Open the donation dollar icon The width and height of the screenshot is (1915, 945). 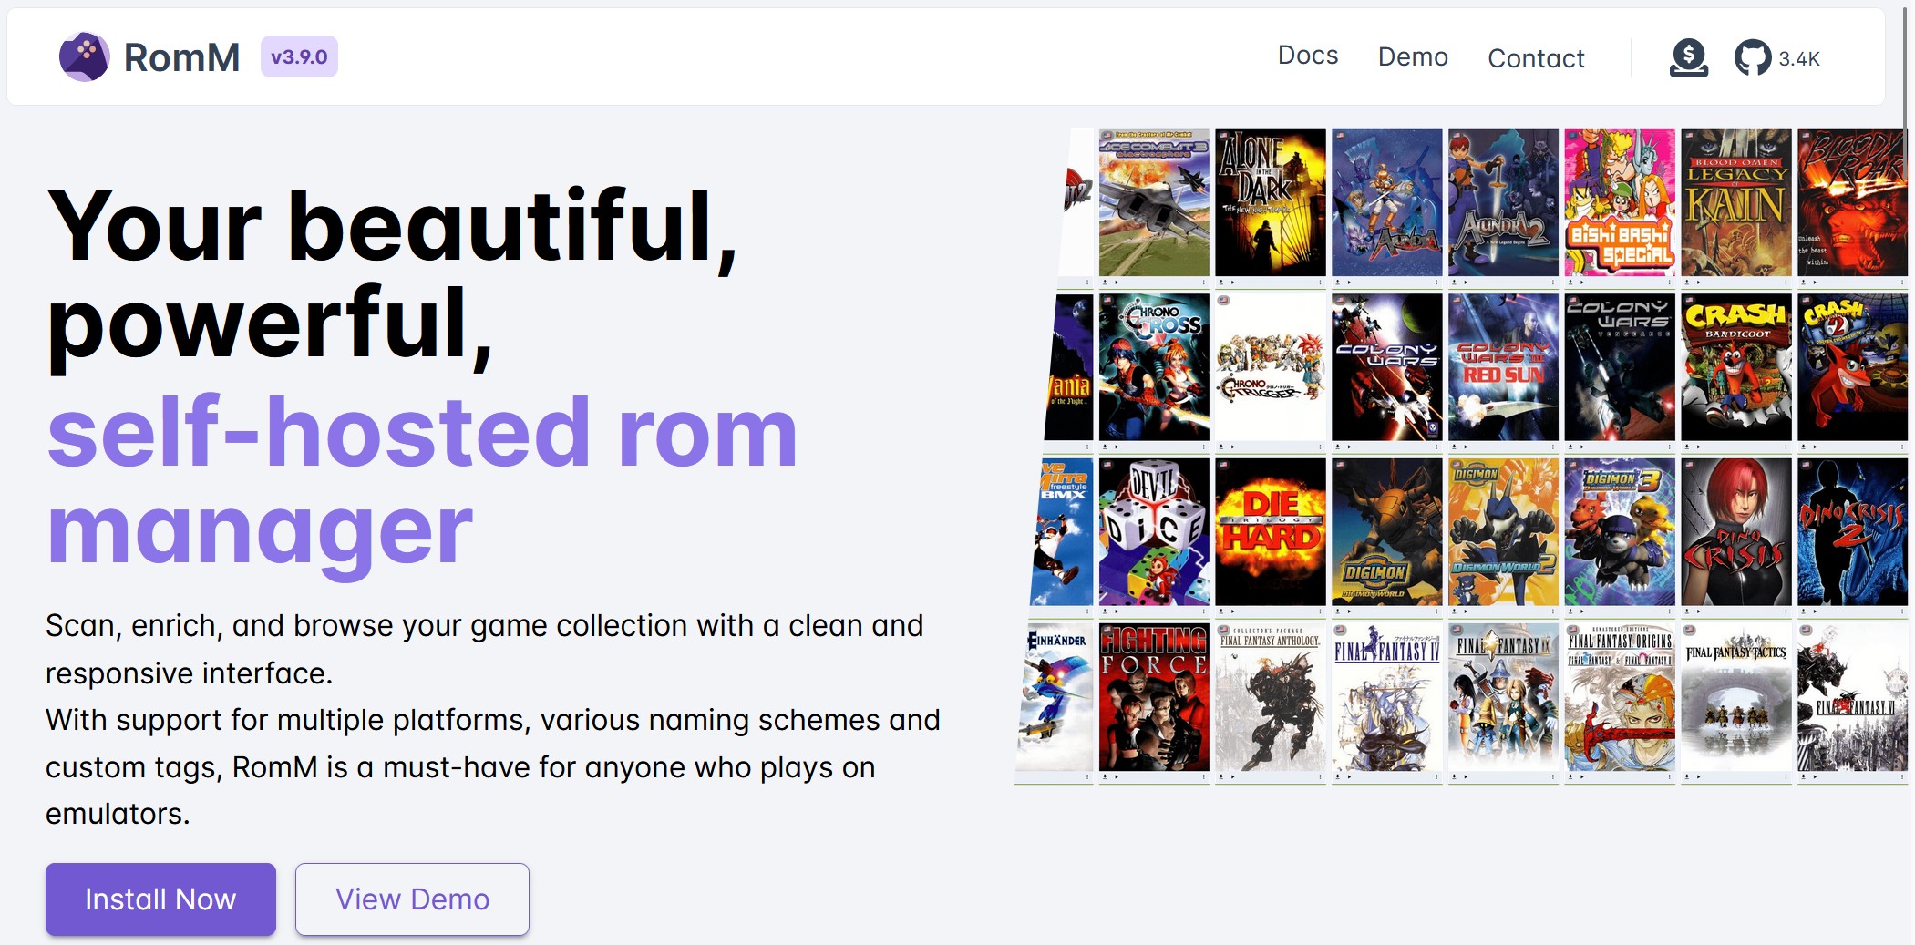click(x=1688, y=57)
